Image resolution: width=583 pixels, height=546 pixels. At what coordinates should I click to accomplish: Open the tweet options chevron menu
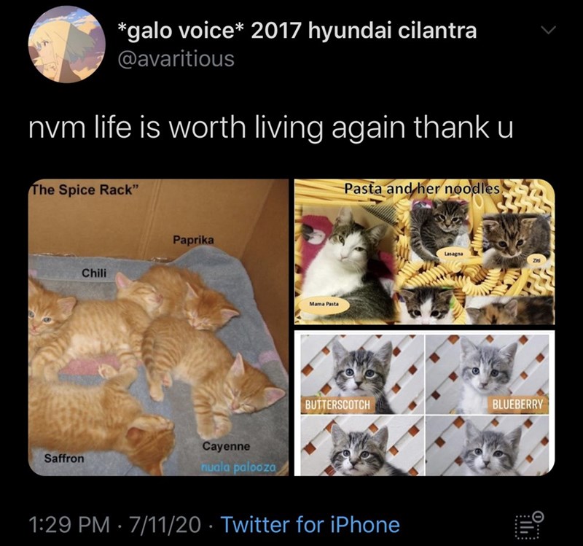548,30
